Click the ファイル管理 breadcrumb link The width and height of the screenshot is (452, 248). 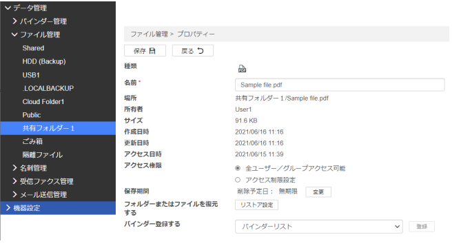(x=149, y=34)
